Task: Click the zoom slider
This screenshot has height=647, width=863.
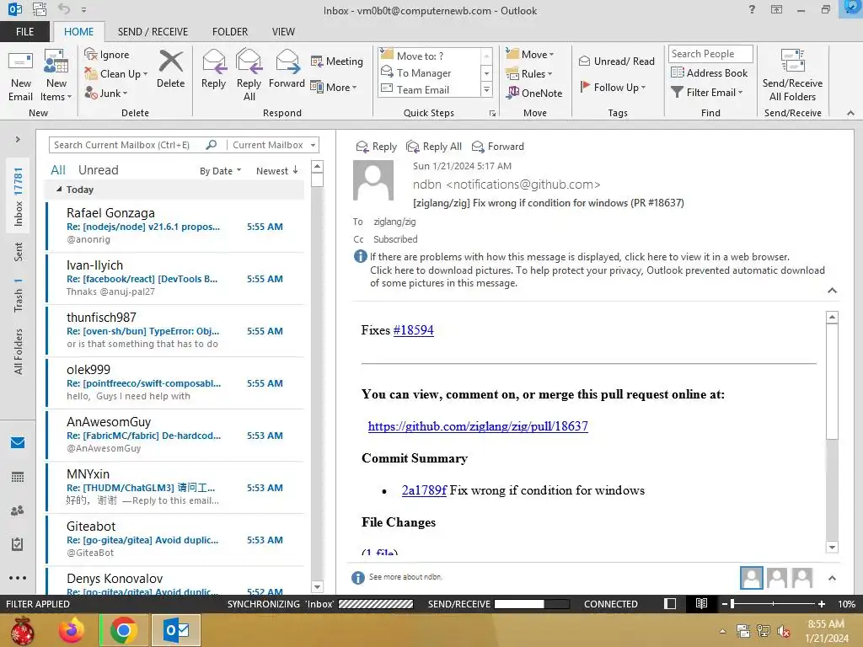Action: pyautogui.click(x=773, y=603)
